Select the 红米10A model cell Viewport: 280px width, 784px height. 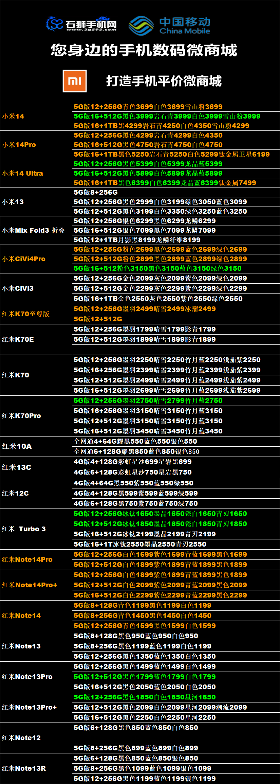click(x=36, y=446)
